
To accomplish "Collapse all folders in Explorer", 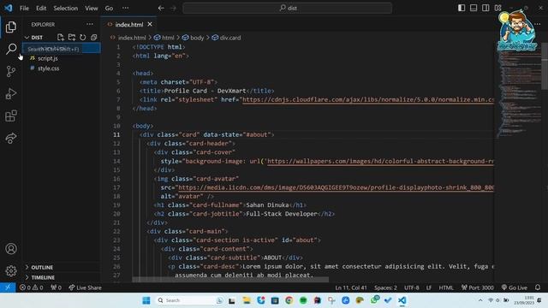I will tap(93, 38).
